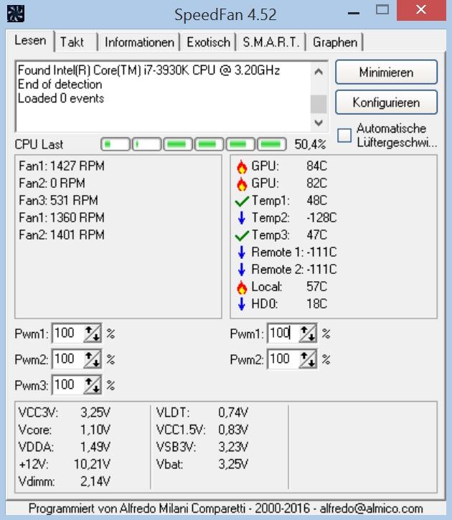The height and width of the screenshot is (520, 452).
Task: Maximize the SpeedFan window
Action: (382, 10)
